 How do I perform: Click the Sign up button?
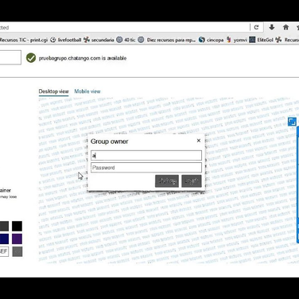(167, 181)
